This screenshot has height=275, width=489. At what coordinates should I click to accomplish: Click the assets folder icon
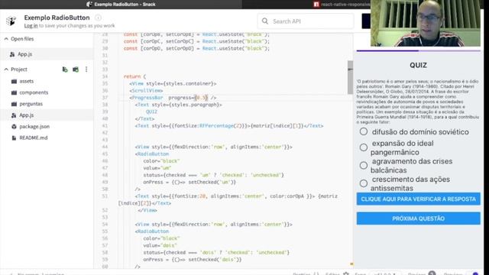coord(14,82)
